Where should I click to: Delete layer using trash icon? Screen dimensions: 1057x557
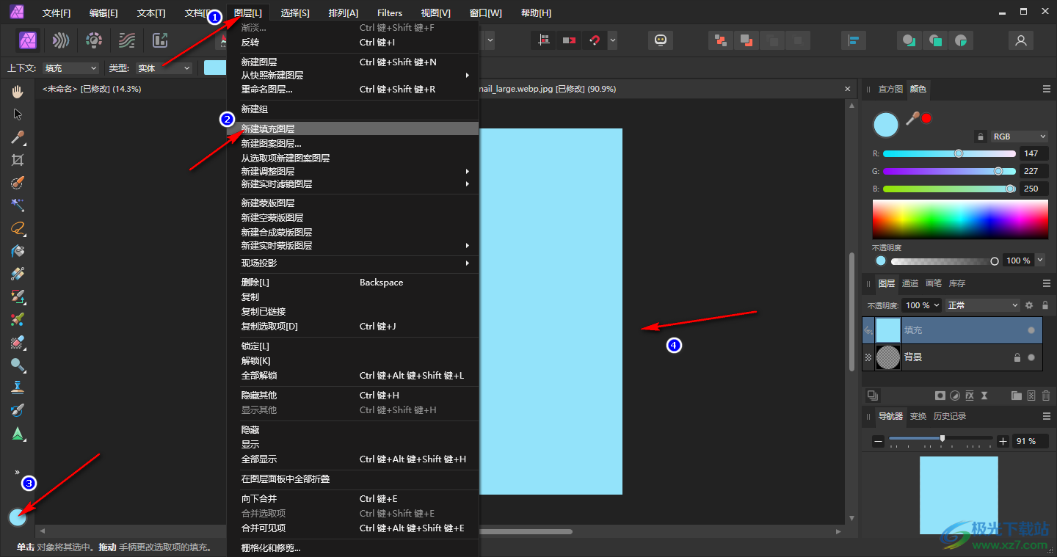(x=1045, y=396)
